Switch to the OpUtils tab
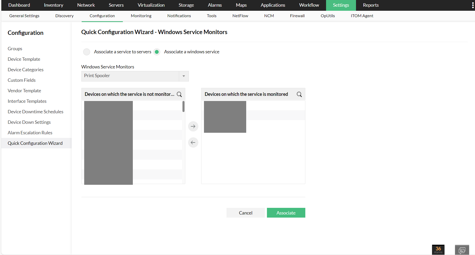475x255 pixels. click(x=328, y=16)
